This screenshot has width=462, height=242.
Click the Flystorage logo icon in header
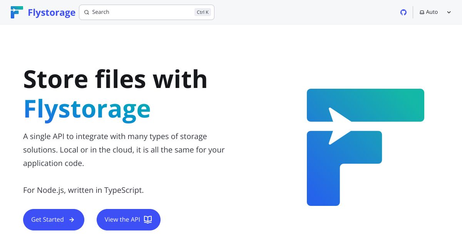click(x=17, y=12)
